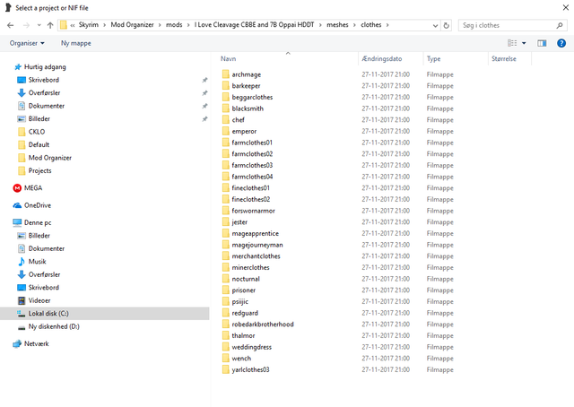Select the jester folder icon
Image resolution: width=574 pixels, height=407 pixels.
[225, 221]
